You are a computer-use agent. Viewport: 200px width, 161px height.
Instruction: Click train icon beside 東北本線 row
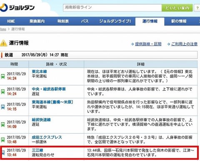(x=3, y=76)
